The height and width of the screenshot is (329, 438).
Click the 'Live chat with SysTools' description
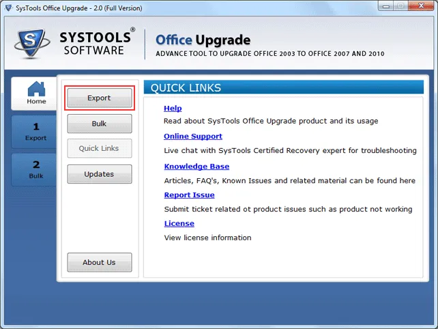(x=290, y=150)
